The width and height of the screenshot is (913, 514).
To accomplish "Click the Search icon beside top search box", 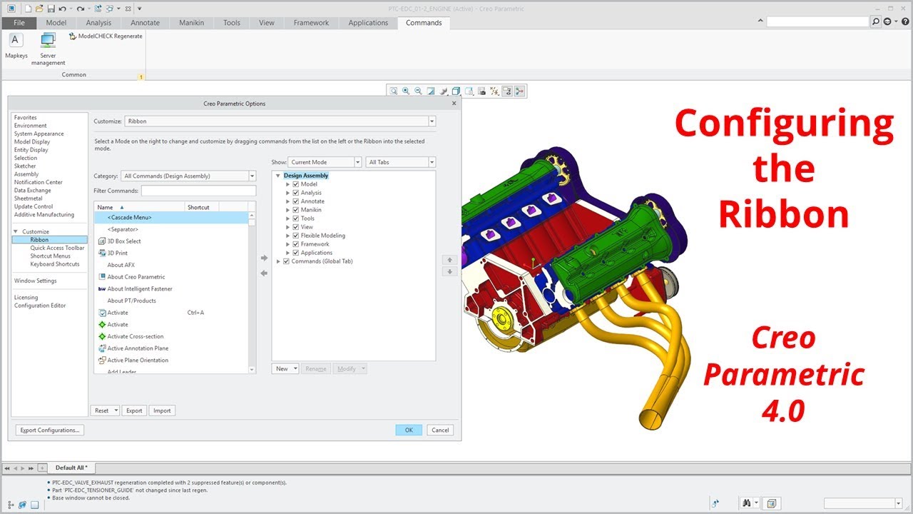I will pyautogui.click(x=876, y=22).
